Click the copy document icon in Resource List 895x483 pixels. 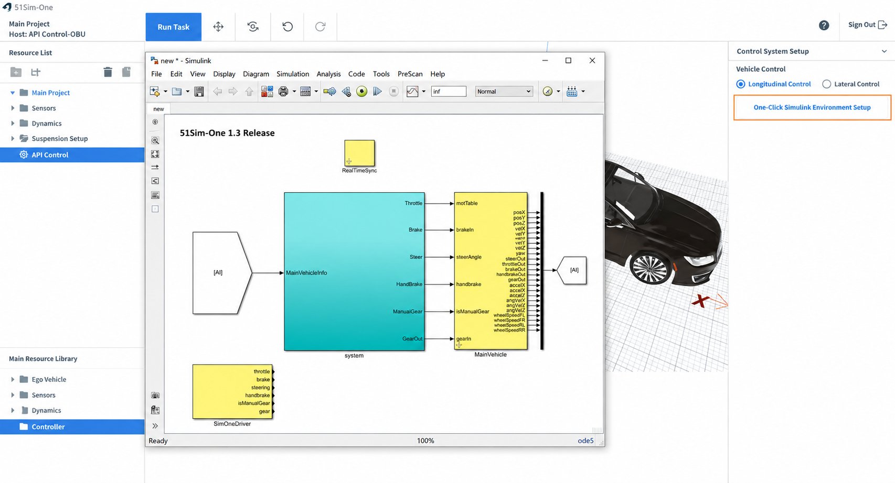pos(126,72)
